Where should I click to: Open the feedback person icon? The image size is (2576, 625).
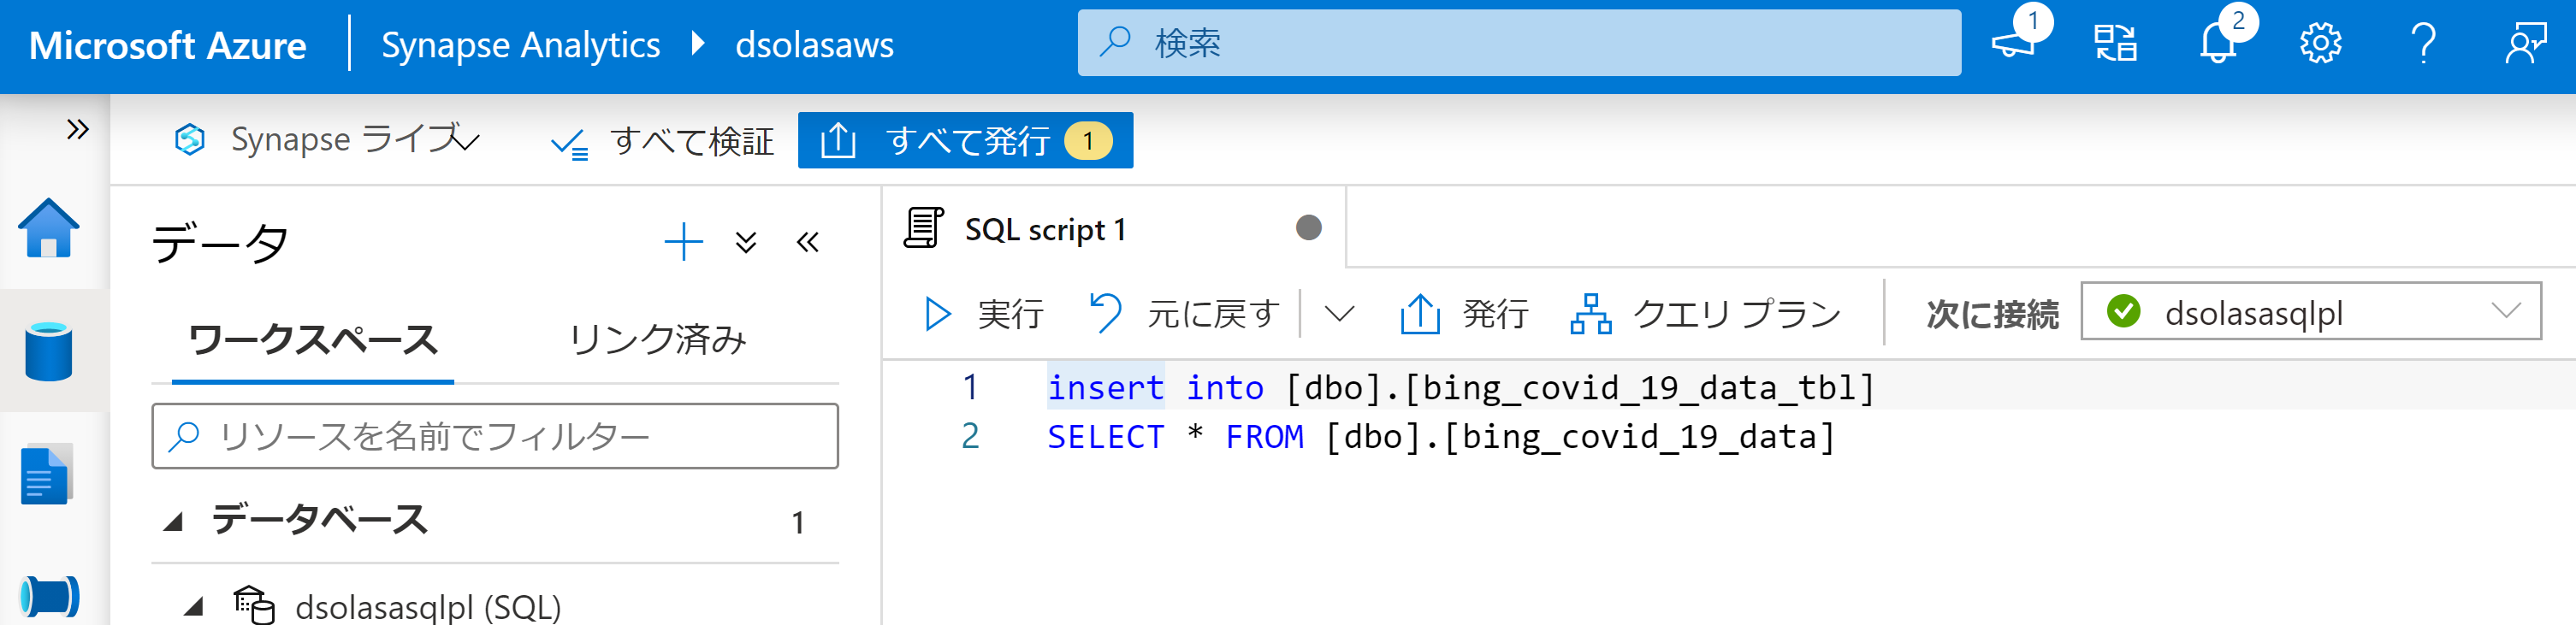pos(2525,44)
